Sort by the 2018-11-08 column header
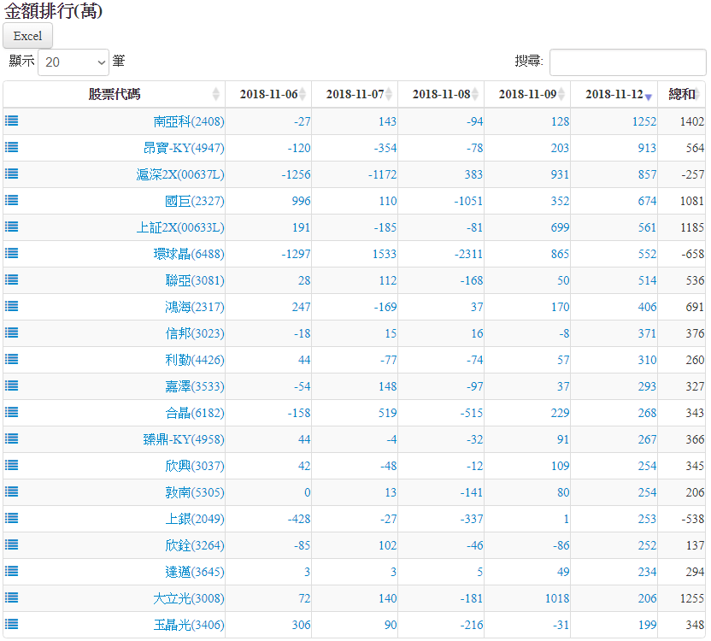 point(441,94)
